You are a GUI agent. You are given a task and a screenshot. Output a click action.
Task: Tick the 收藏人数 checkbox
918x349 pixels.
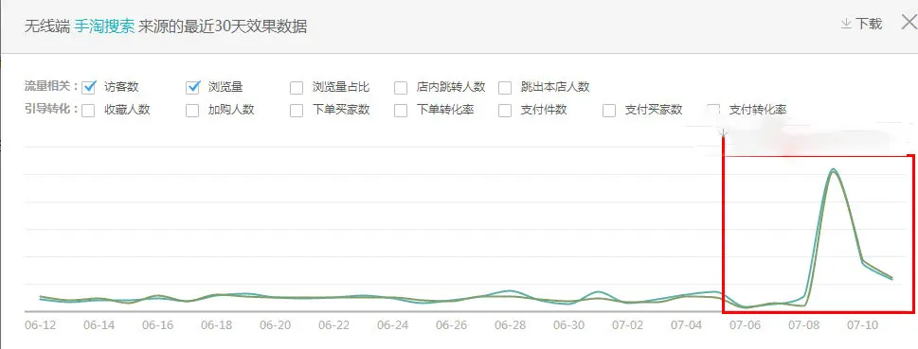point(88,110)
